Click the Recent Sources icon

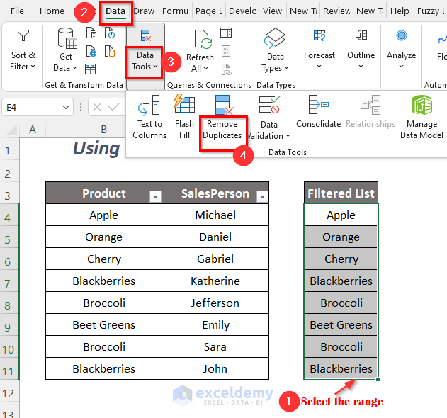pyautogui.click(x=110, y=33)
